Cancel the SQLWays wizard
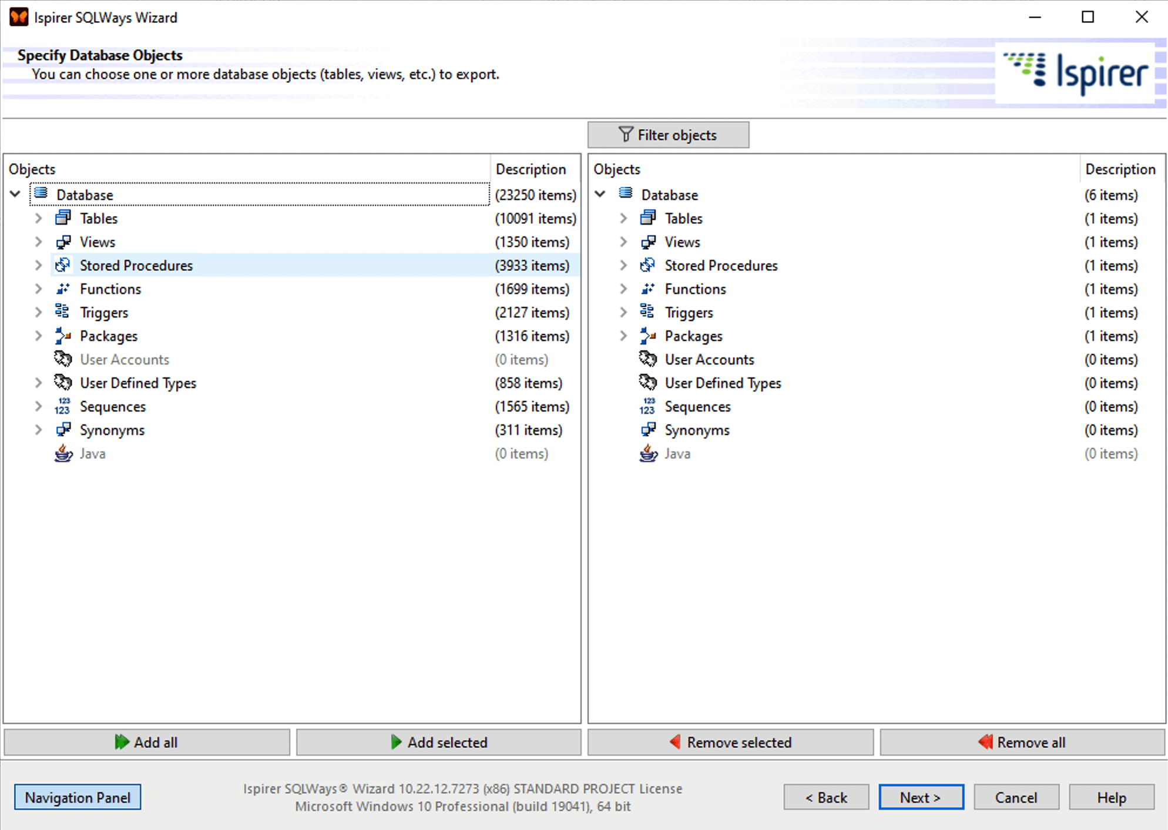1168x830 pixels. 1016,797
